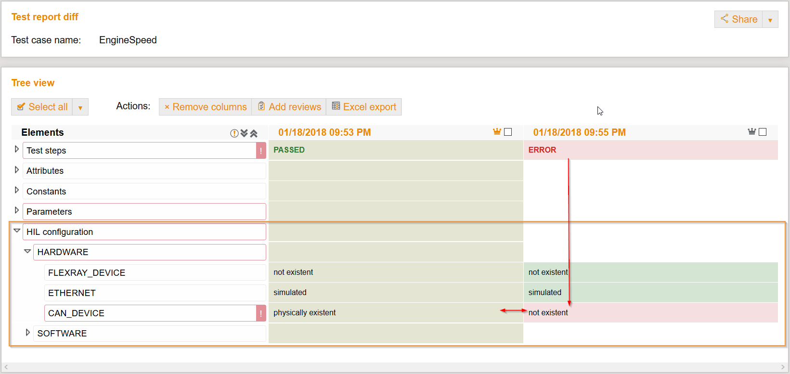Click the red exclamation marker on CAN_DEVICE

pos(261,313)
